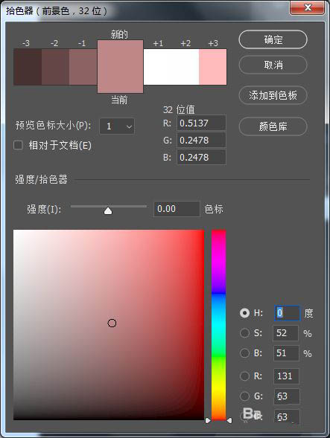Click 添加到色板 button
This screenshot has height=438, width=330.
pos(273,95)
